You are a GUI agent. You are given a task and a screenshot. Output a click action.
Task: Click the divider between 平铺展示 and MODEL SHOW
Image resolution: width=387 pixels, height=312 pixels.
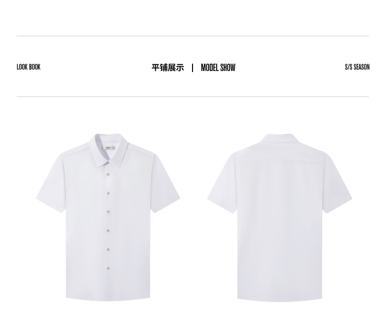click(x=193, y=68)
